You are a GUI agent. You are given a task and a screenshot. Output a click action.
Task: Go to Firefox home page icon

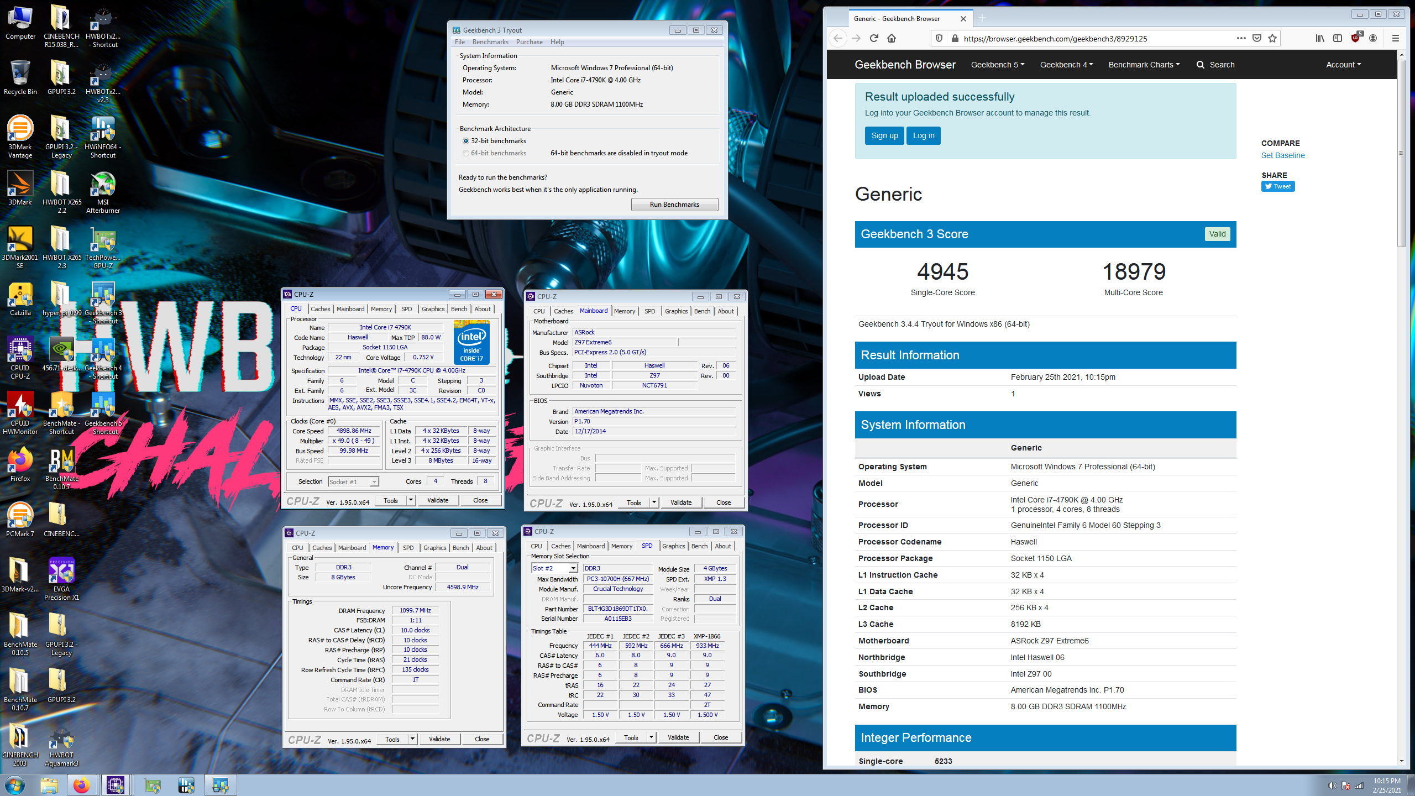892,38
